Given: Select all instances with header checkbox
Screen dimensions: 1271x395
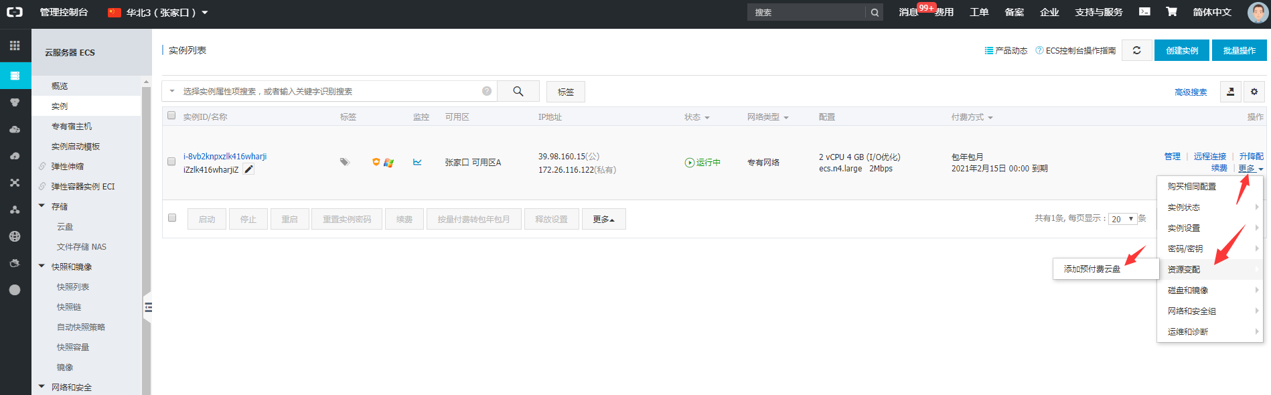Looking at the screenshot, I should click(171, 116).
